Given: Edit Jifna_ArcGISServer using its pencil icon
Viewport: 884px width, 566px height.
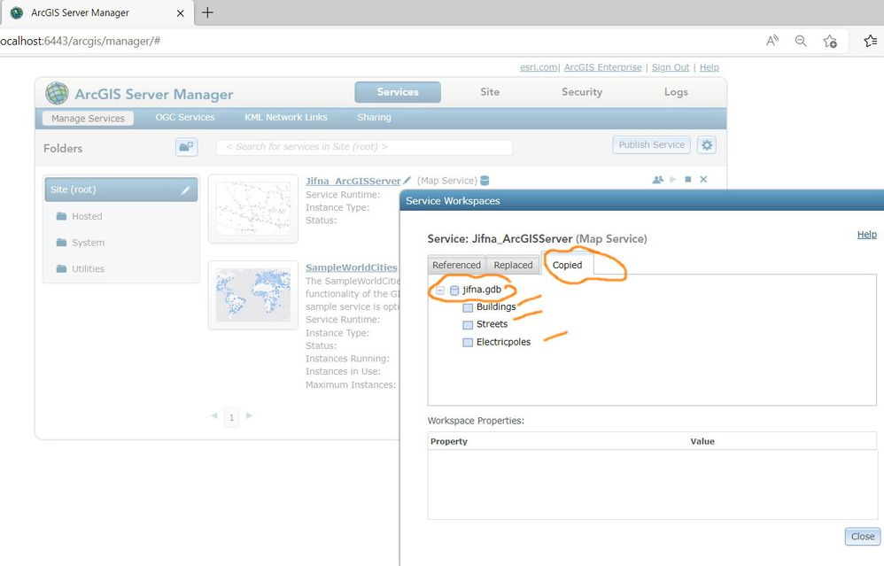Looking at the screenshot, I should point(407,181).
